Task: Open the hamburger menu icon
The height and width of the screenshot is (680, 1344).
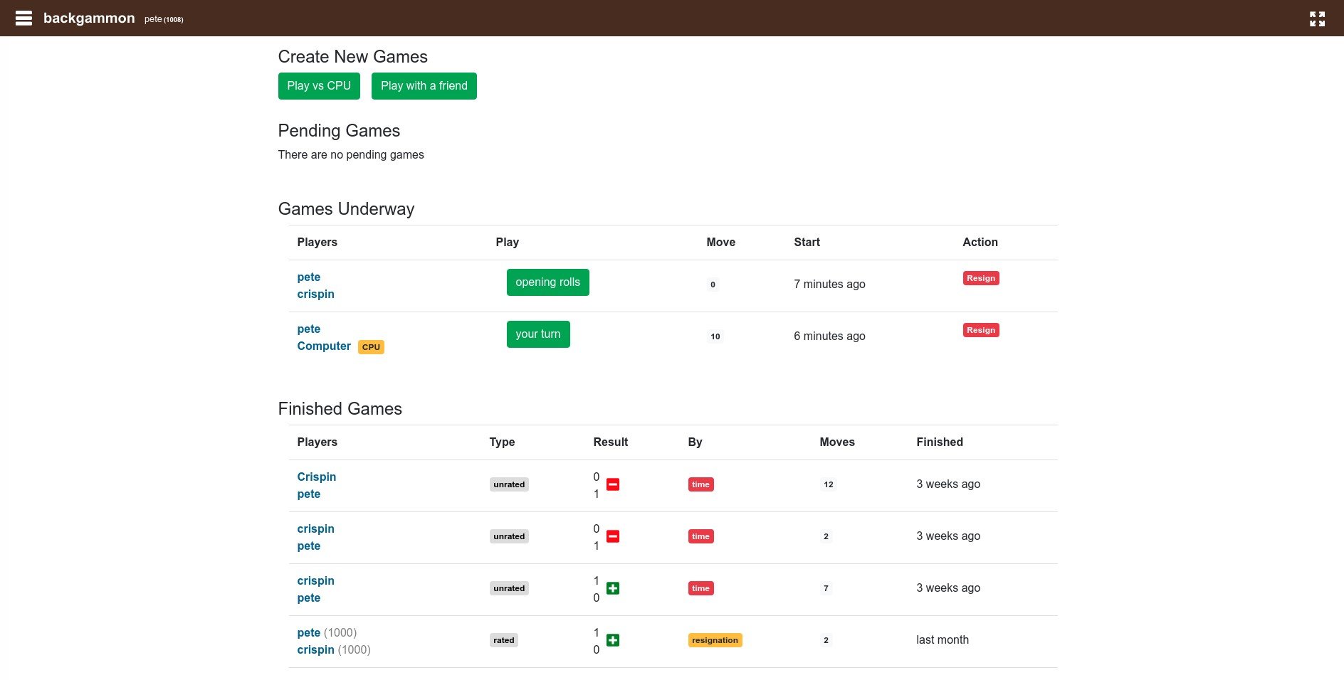Action: [x=23, y=18]
